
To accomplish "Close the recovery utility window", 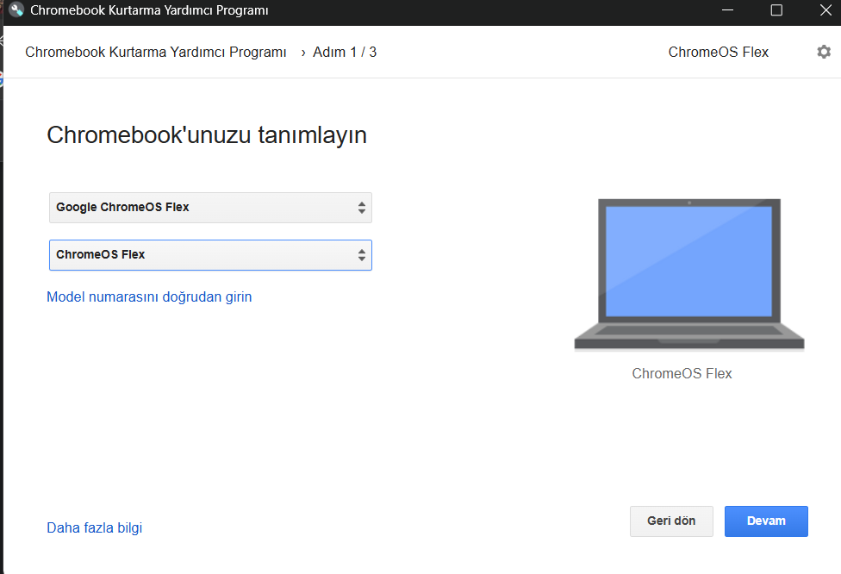I will click(825, 10).
